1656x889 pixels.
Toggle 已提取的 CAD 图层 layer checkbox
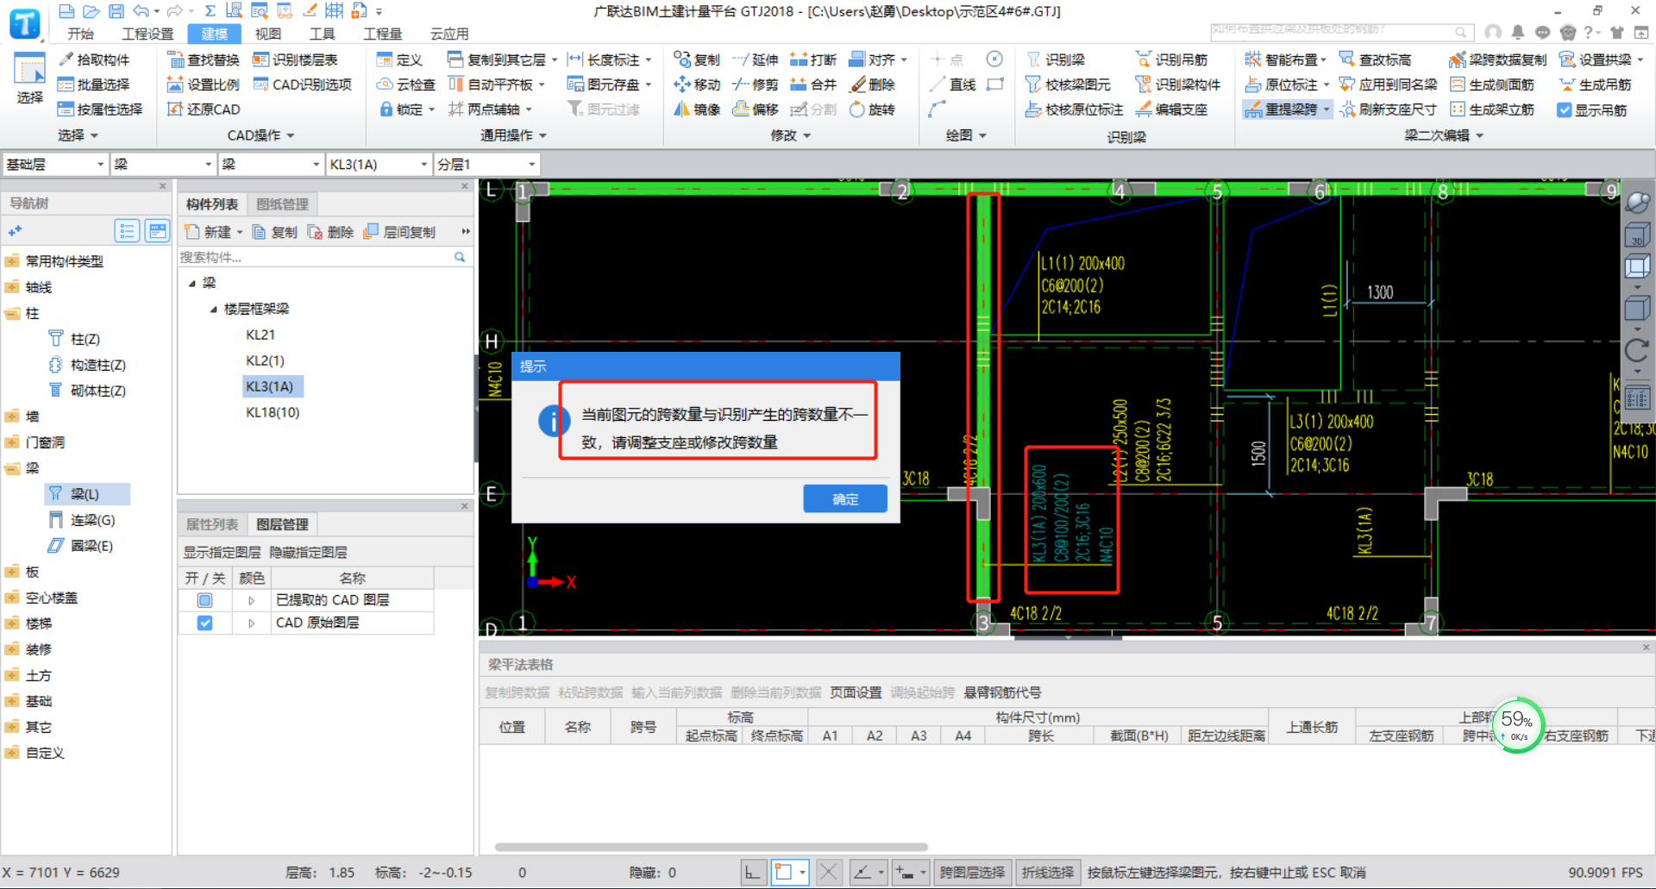(204, 600)
